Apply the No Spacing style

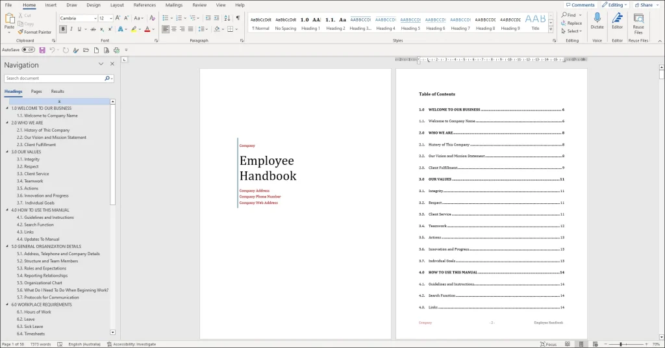286,24
